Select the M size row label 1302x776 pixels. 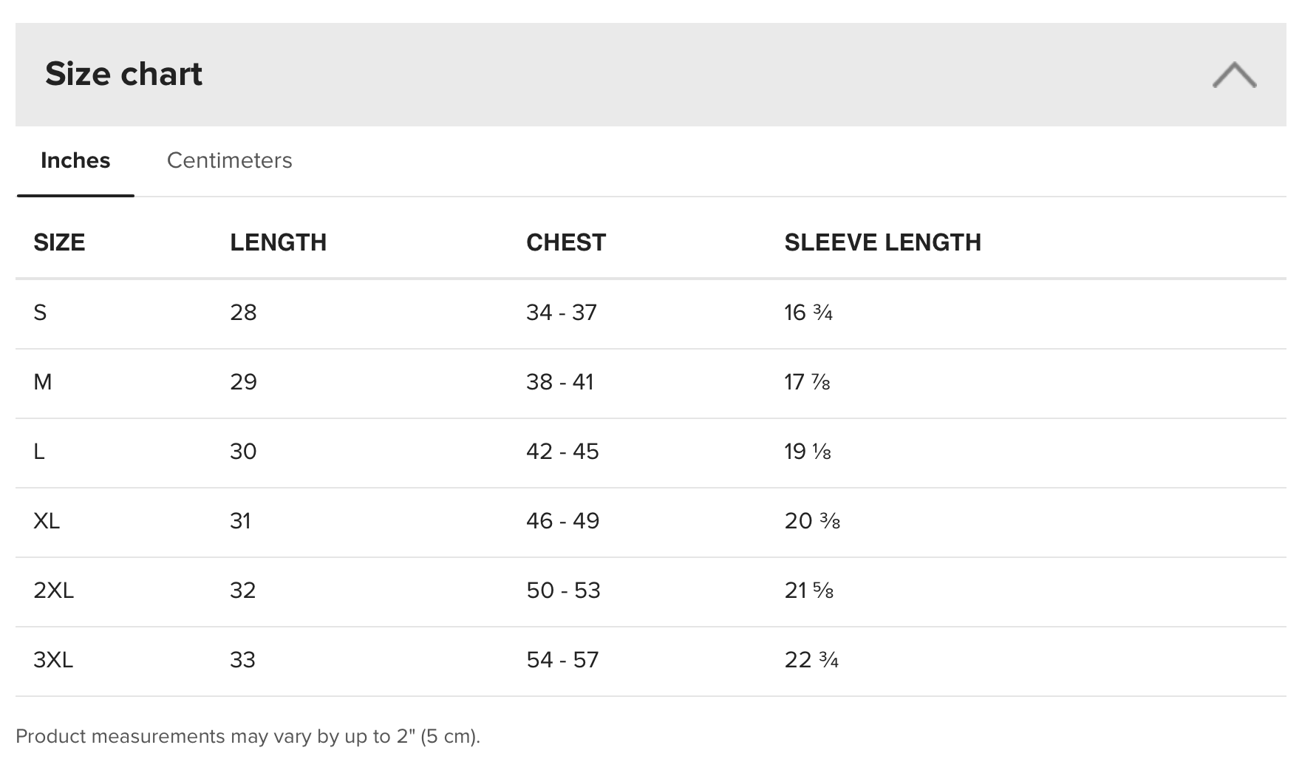coord(43,382)
